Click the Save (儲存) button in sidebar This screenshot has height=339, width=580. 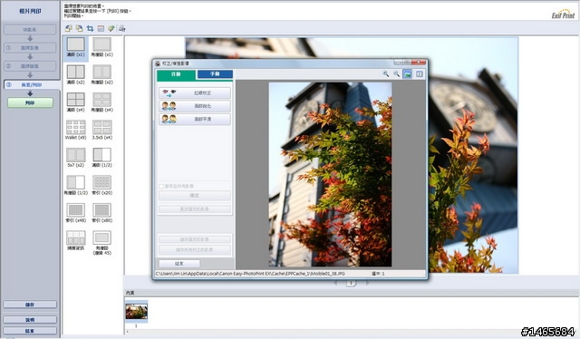[x=30, y=305]
